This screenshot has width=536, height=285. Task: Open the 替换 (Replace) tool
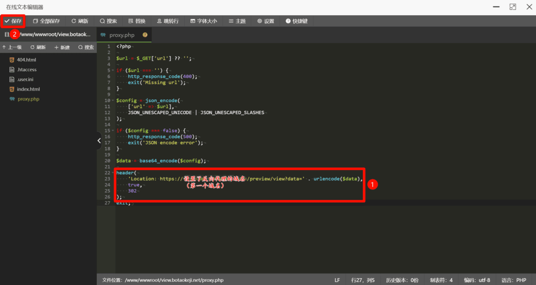[x=137, y=21]
